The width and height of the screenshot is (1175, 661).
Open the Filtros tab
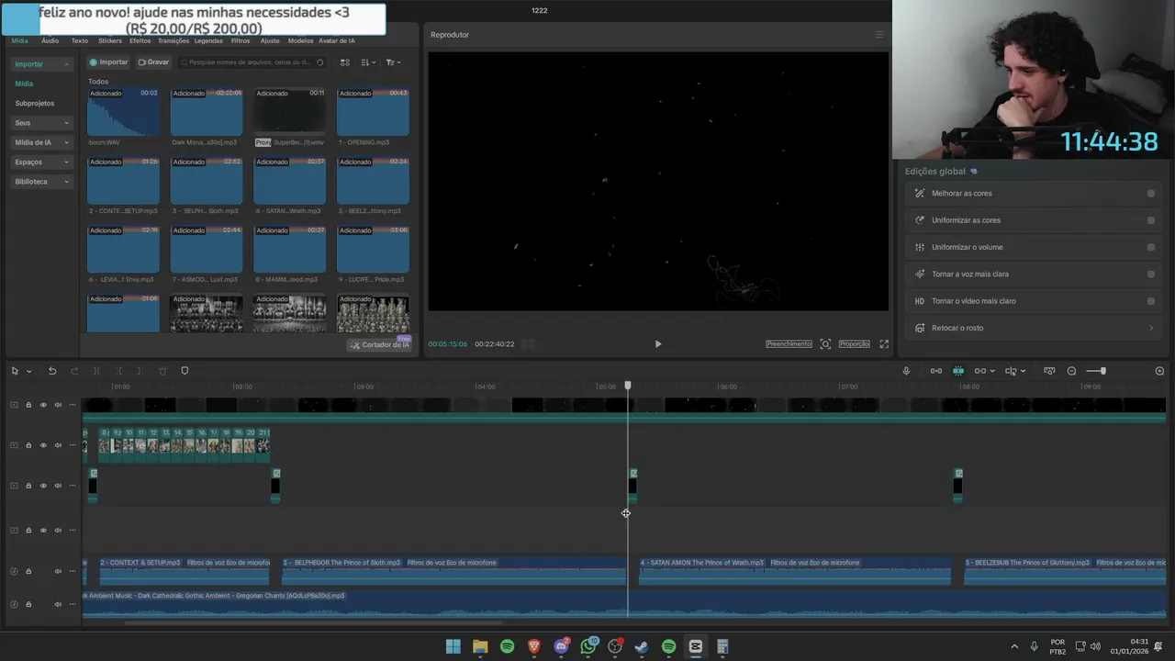point(241,40)
